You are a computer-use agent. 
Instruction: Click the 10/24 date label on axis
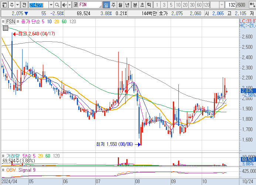pyautogui.click(x=248, y=181)
